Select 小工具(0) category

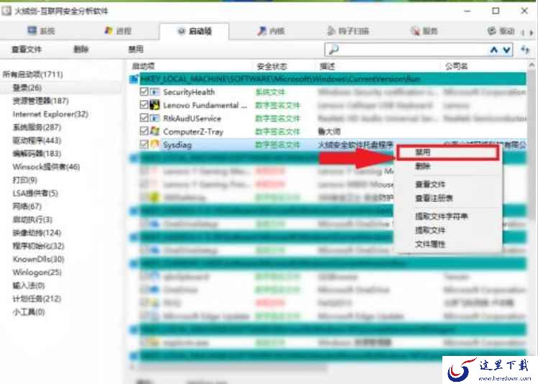point(29,312)
